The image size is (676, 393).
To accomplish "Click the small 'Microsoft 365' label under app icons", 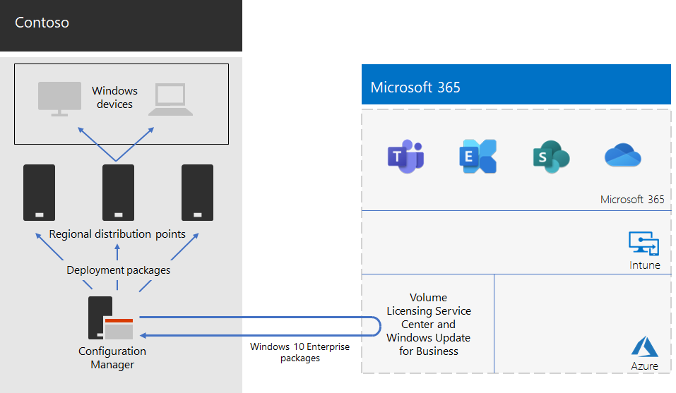I will pos(632,199).
